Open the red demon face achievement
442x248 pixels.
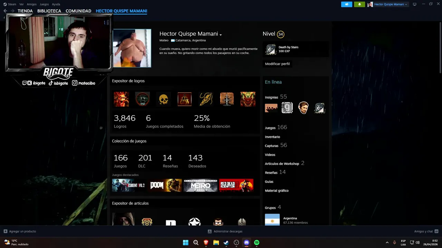point(248,99)
